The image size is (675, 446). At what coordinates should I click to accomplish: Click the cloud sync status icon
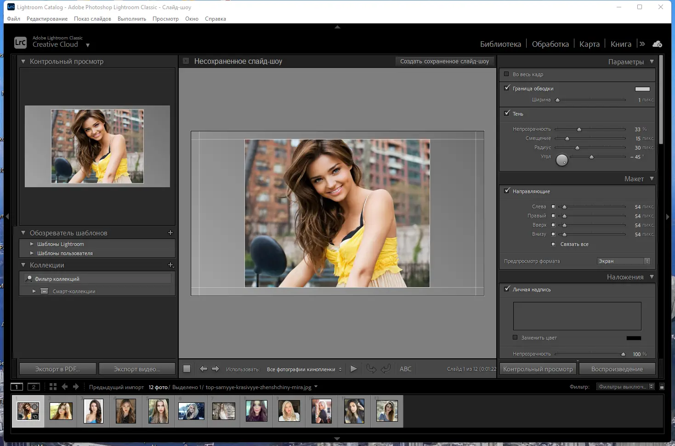[658, 44]
